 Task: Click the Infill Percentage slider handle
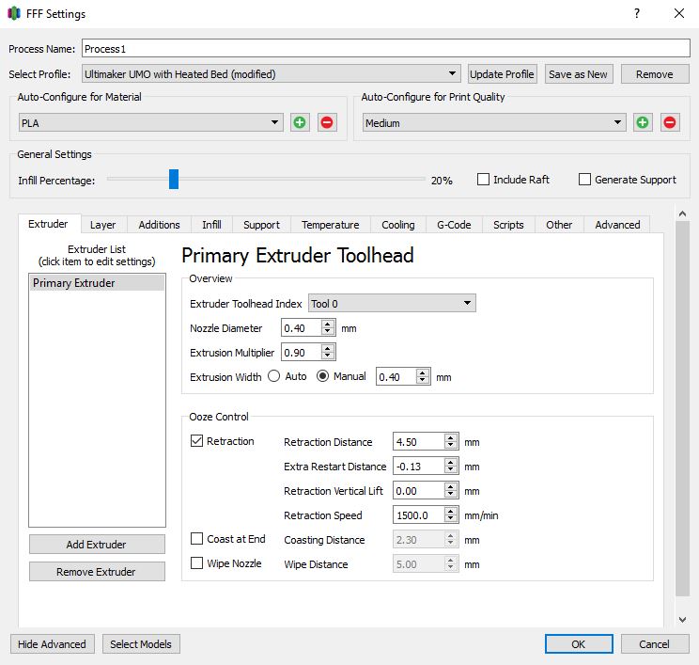click(x=174, y=180)
